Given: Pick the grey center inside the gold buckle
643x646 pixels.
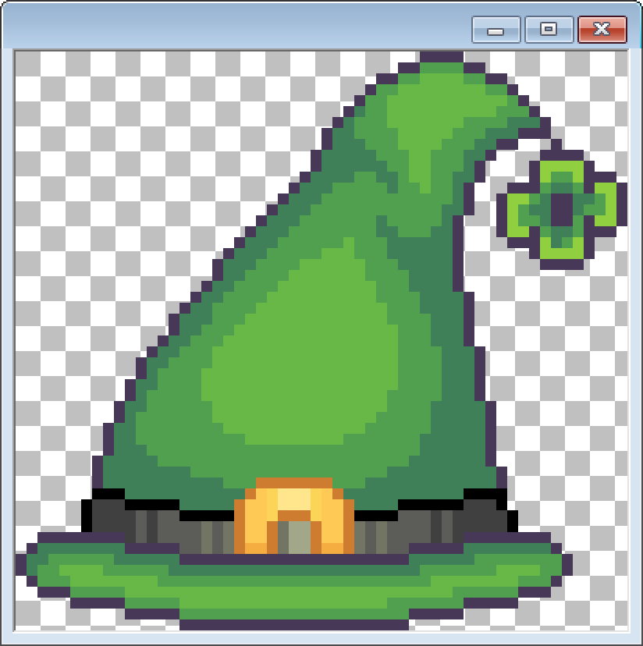Looking at the screenshot, I should [x=294, y=537].
